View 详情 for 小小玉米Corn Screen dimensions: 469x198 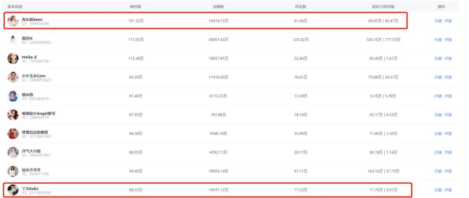pos(448,78)
